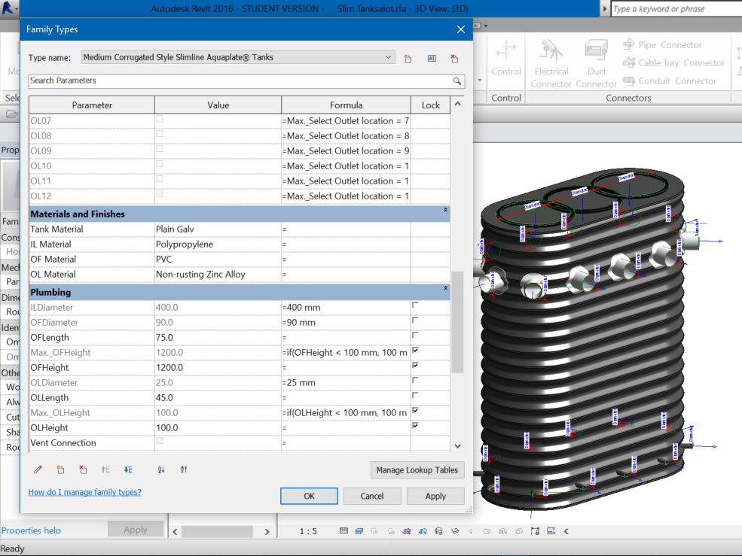Click the New Type icon beside the type name
The image size is (742, 556).
tap(408, 58)
